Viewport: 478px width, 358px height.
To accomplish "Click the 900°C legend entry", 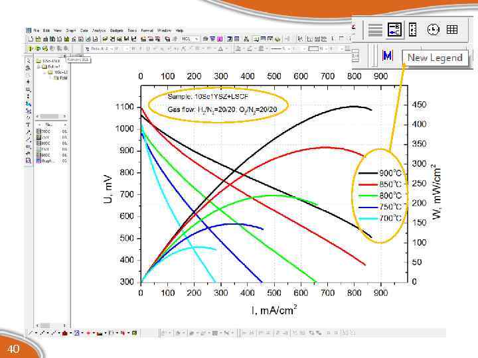I will click(380, 173).
